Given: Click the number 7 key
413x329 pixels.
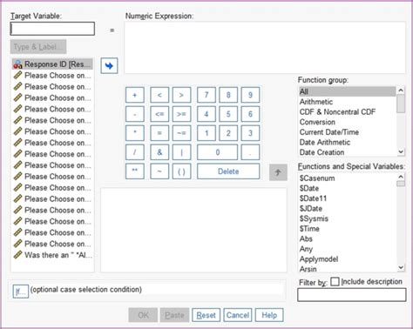Looking at the screenshot, I should coord(206,95).
